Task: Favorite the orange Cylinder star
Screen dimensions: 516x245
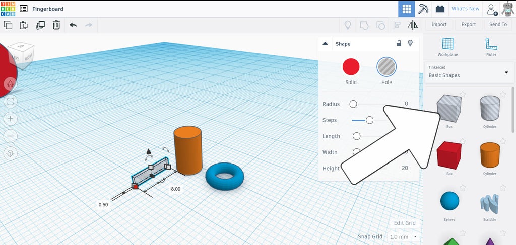Action: [503, 141]
